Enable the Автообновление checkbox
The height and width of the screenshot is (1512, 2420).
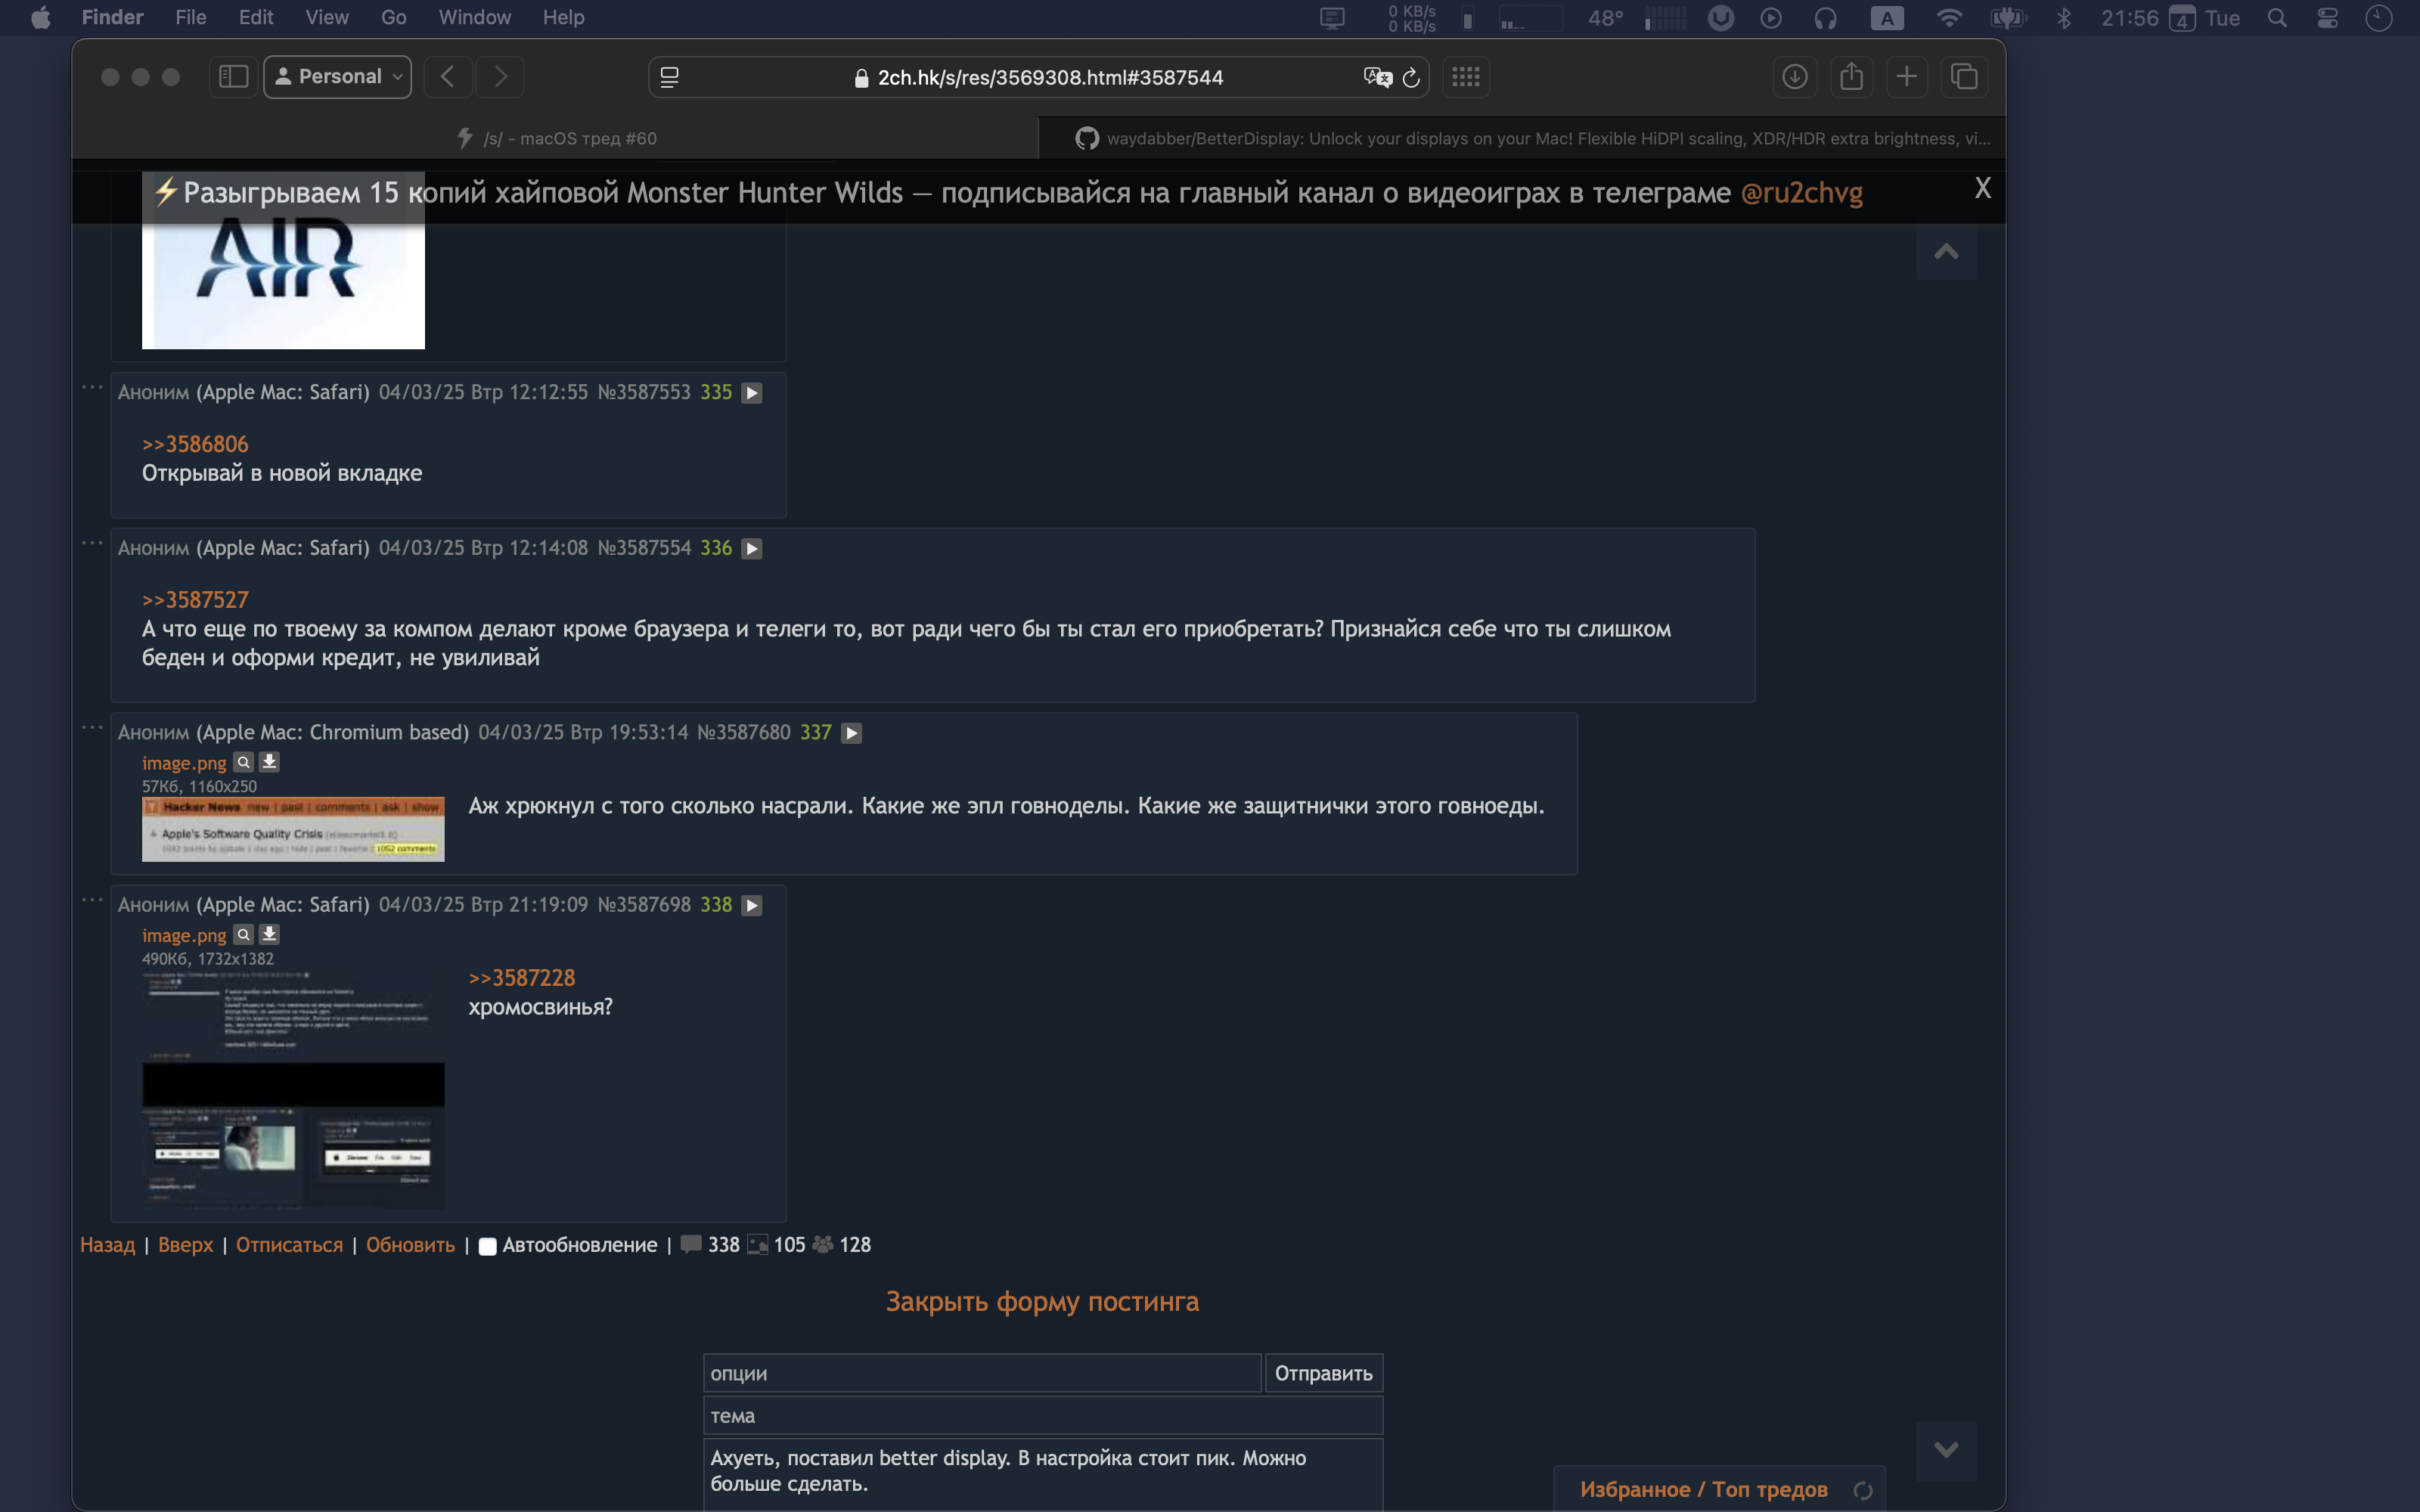pos(488,1246)
